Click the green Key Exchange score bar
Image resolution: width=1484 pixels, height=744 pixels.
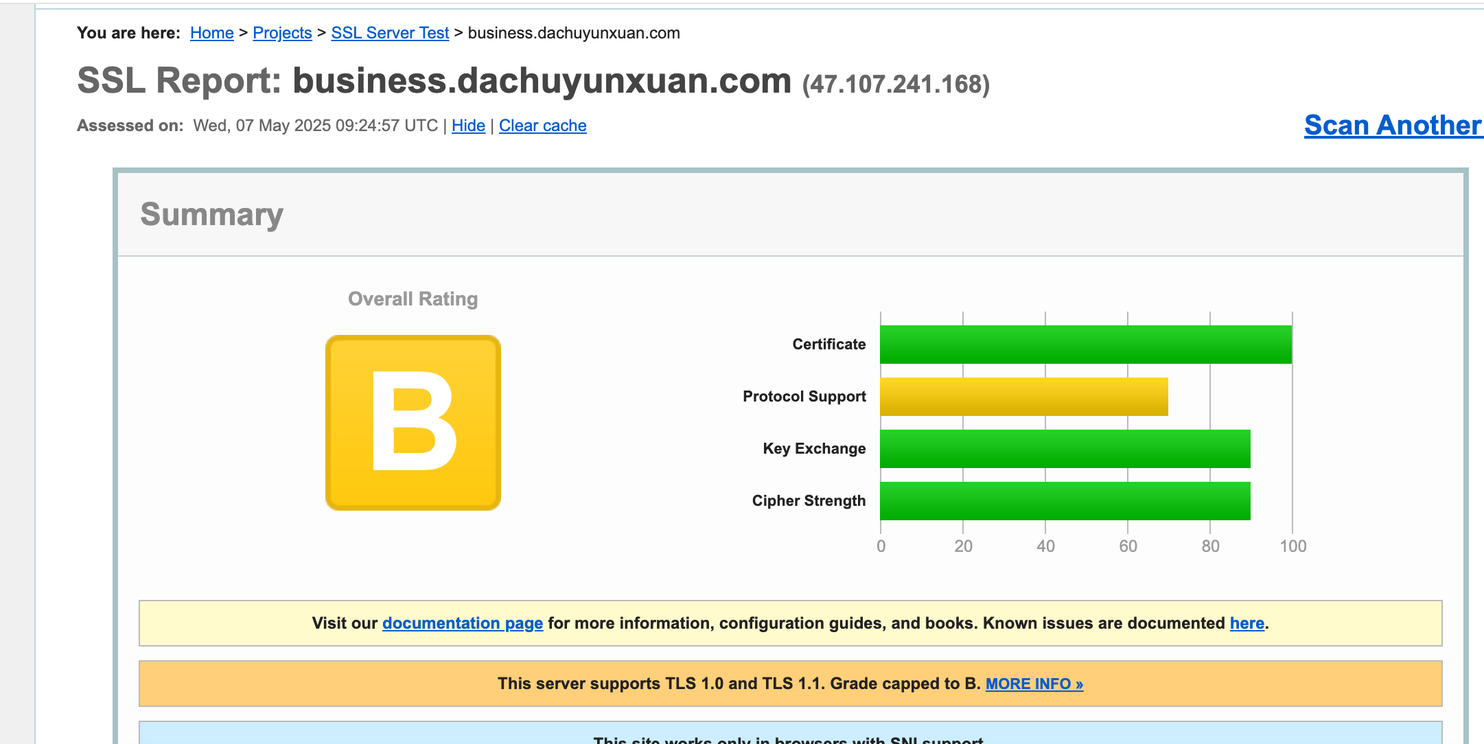point(1065,449)
